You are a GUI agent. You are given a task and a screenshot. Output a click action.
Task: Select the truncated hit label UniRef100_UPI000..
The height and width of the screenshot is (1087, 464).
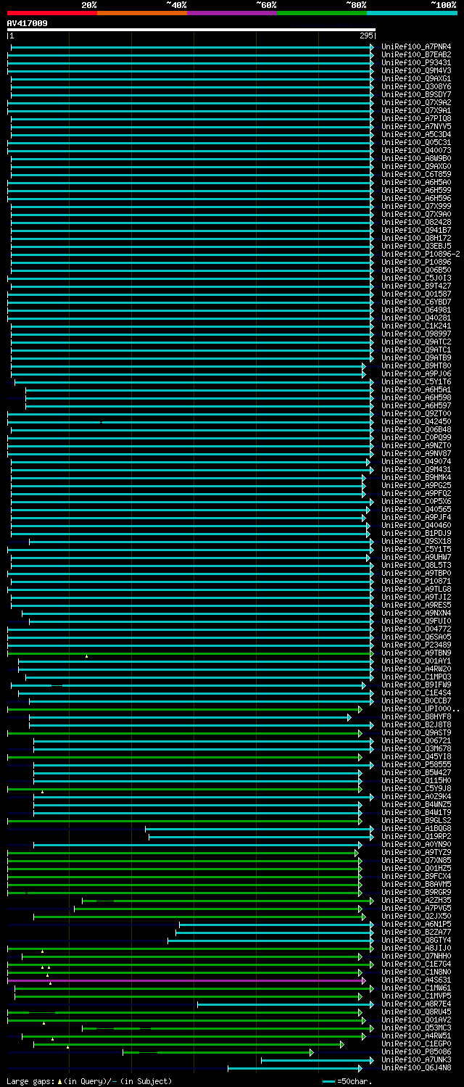[x=420, y=708]
